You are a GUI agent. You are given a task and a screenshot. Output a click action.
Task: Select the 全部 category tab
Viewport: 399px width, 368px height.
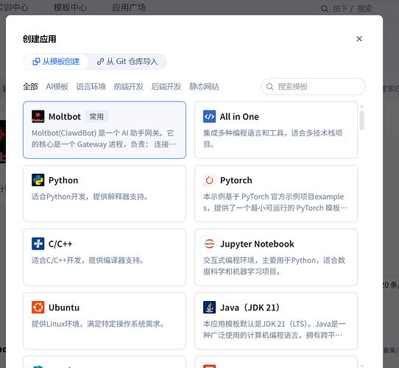[x=30, y=87]
